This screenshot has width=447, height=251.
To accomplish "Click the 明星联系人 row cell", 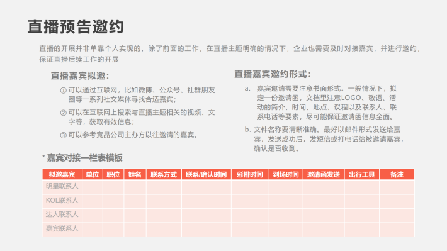I will click(62, 187).
